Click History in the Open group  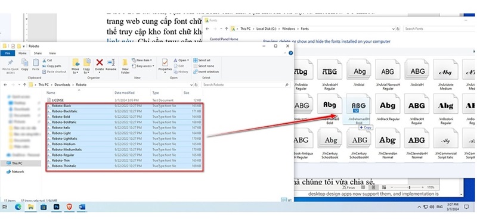point(181,71)
